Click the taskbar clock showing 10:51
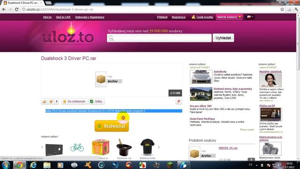Viewport: 300px width, 169px height. pos(289,165)
